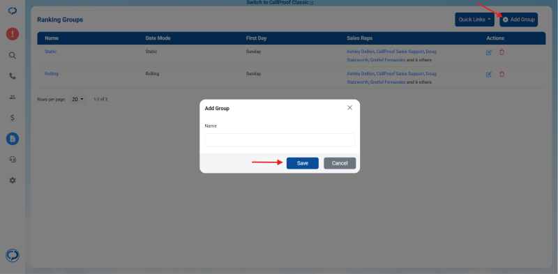Open the headset support sidebar icon
This screenshot has height=274, width=558.
pyautogui.click(x=13, y=160)
